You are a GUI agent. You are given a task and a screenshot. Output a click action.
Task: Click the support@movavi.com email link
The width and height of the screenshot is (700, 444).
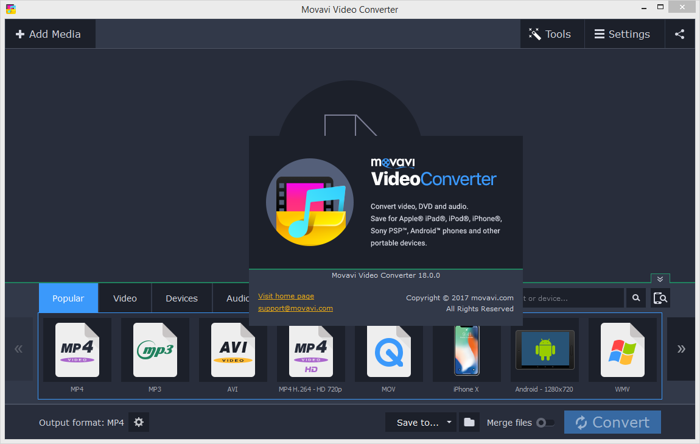coord(296,308)
